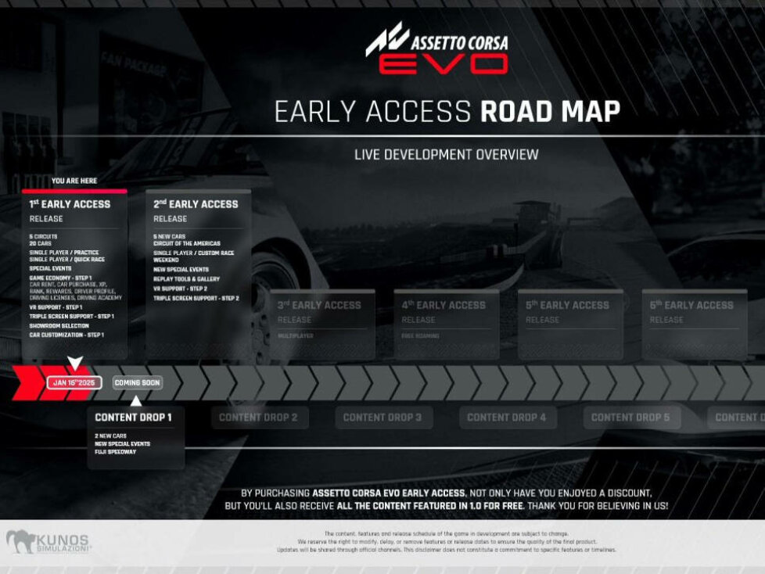Click 'MULTIPLAYER' in 3rd release card
The height and width of the screenshot is (574, 765).
pyautogui.click(x=296, y=336)
